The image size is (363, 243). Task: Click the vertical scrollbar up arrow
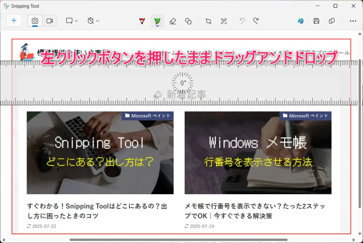coord(360,34)
